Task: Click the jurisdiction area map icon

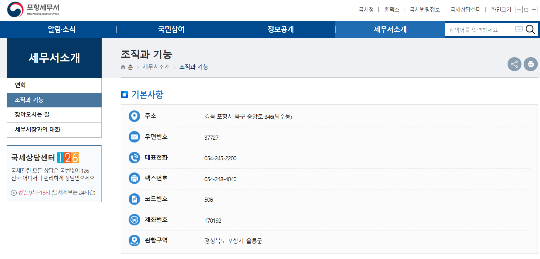Action: coord(134,241)
